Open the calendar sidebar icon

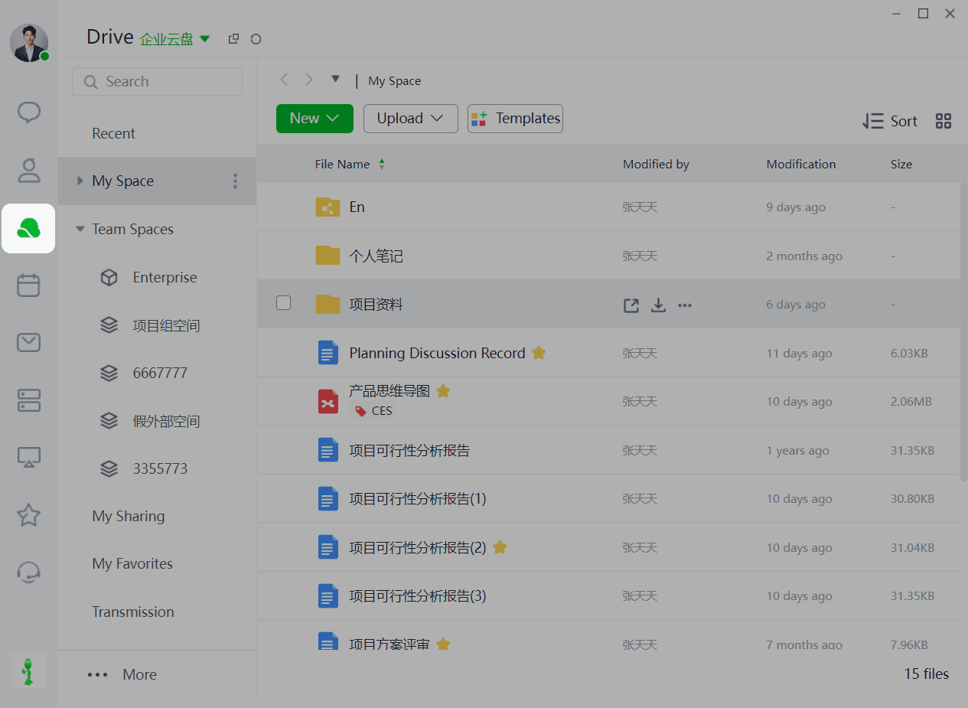29,285
